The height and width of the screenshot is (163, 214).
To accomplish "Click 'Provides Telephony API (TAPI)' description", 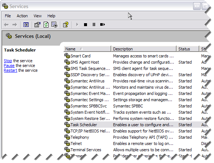I will (x=143, y=137).
